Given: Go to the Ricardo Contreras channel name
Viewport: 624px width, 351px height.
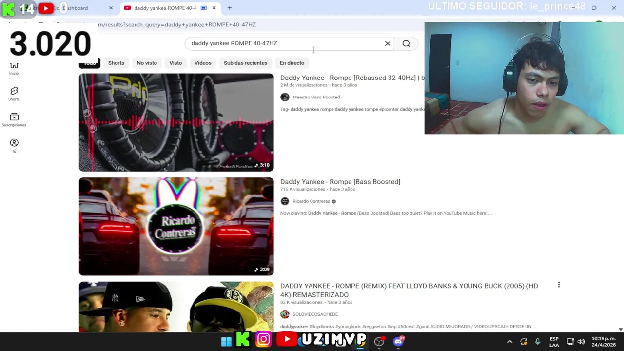Looking at the screenshot, I should tap(311, 201).
